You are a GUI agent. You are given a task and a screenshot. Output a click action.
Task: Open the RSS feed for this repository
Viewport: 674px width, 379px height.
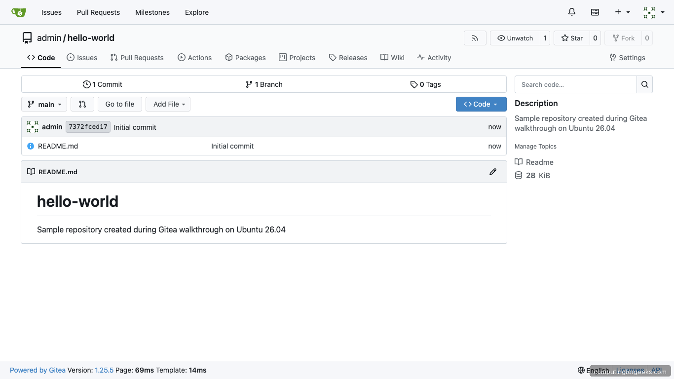(x=475, y=38)
